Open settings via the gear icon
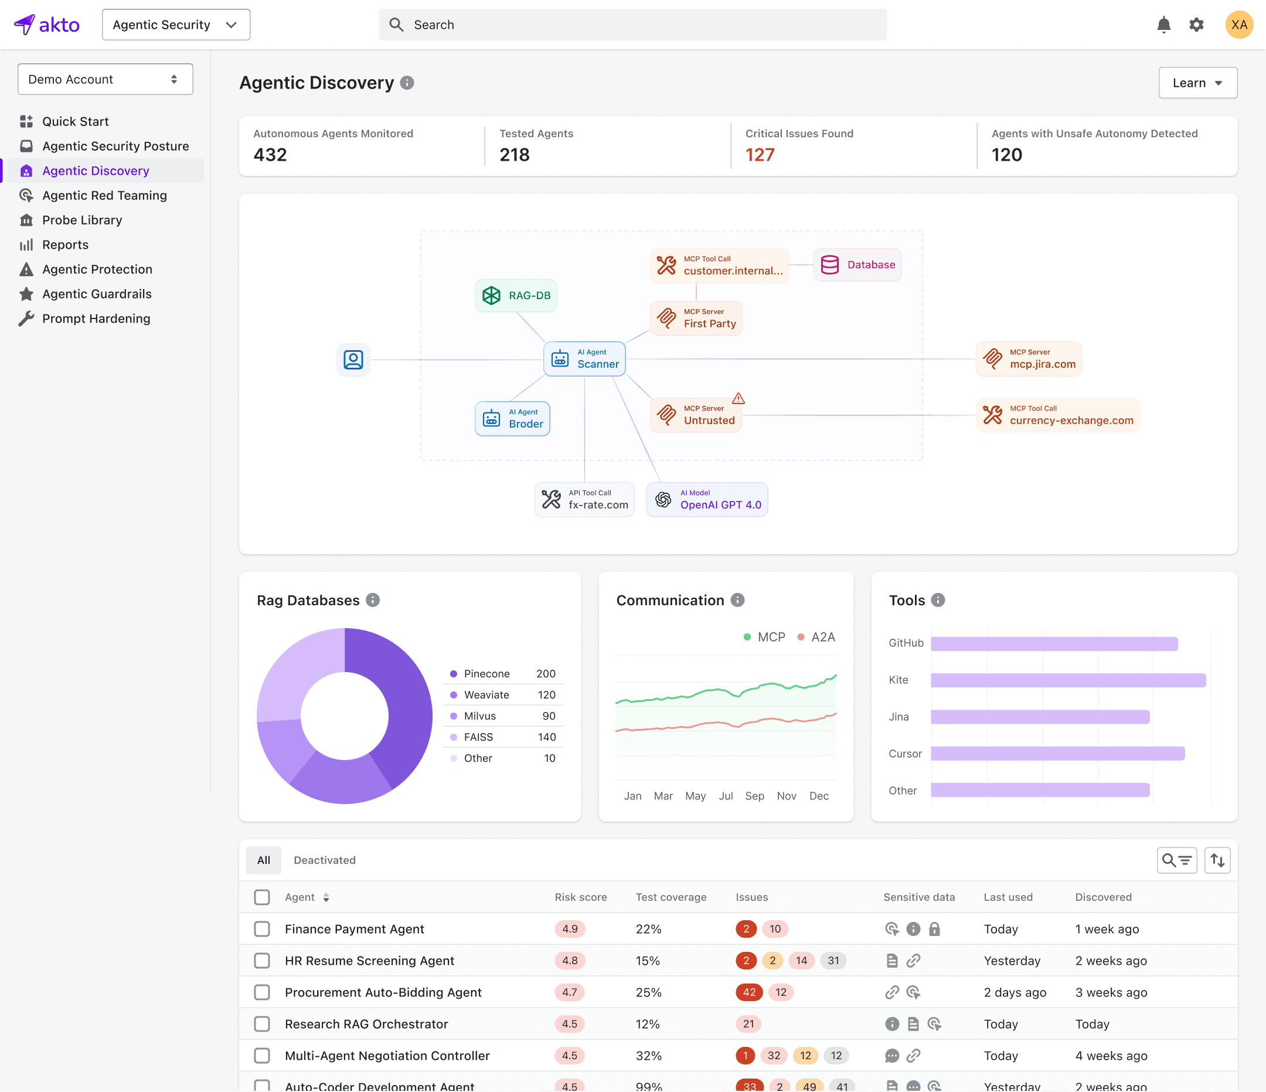Screen dimensions: 1266x1092 [1196, 25]
